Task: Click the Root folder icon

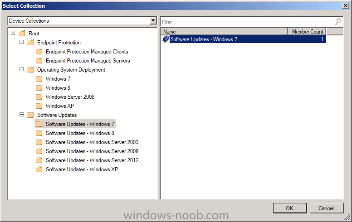Action: click(x=22, y=34)
